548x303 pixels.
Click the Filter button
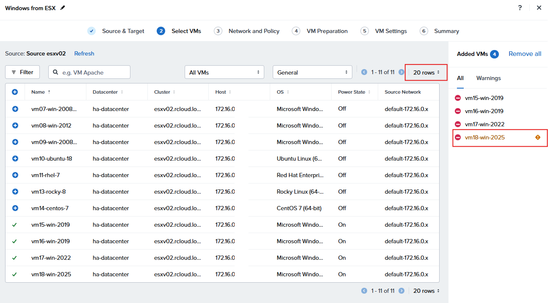click(22, 72)
